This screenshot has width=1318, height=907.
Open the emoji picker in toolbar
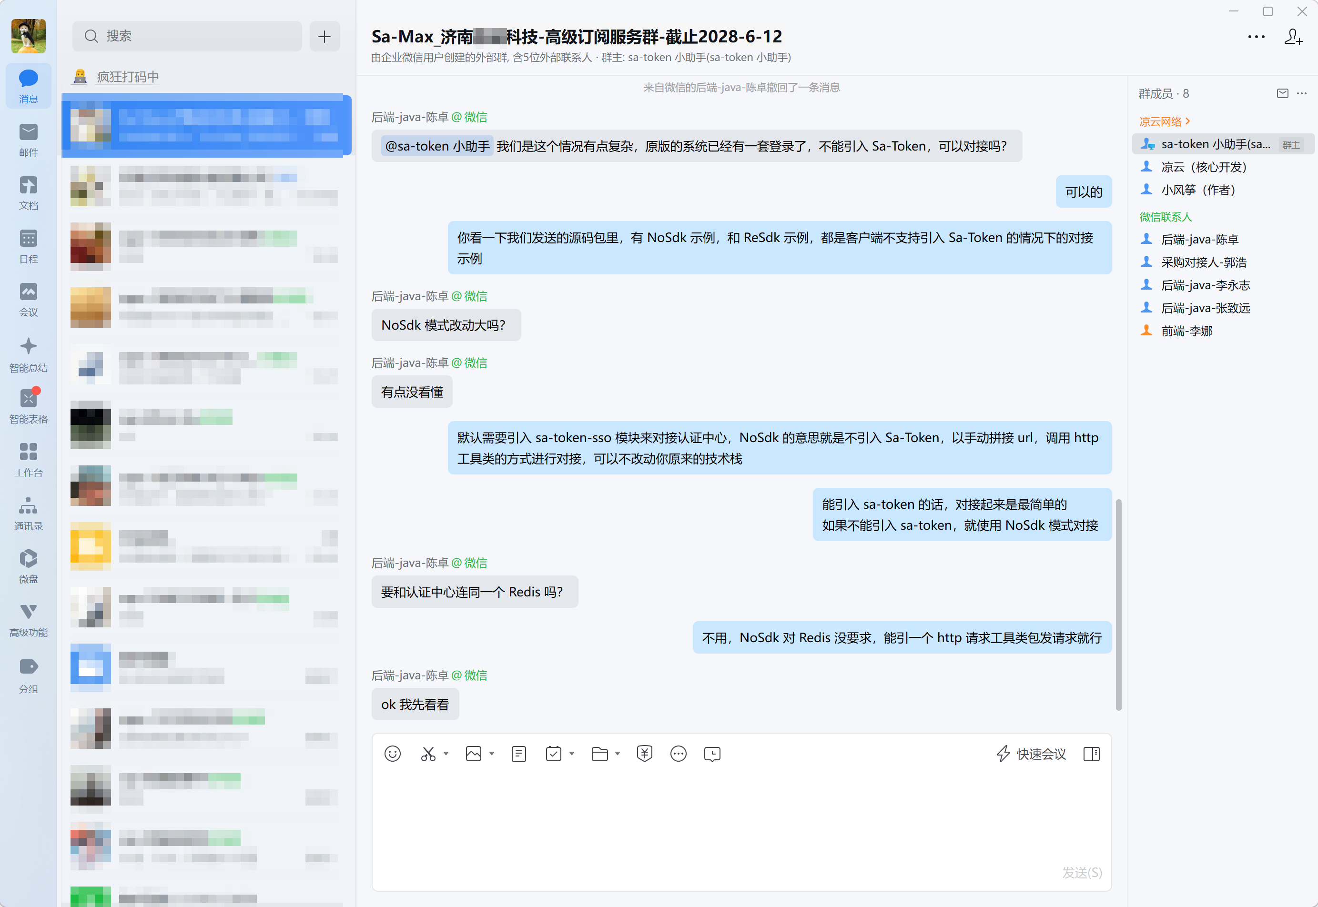[393, 754]
